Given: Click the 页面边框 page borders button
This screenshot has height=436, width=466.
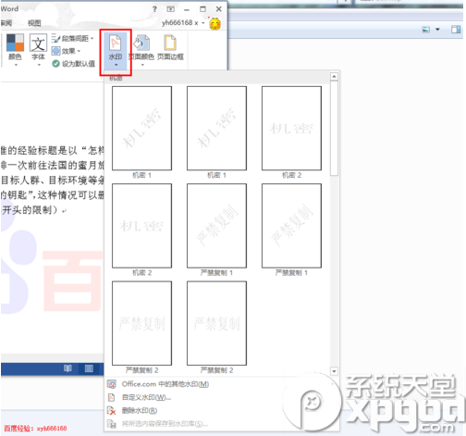Looking at the screenshot, I should tap(170, 48).
